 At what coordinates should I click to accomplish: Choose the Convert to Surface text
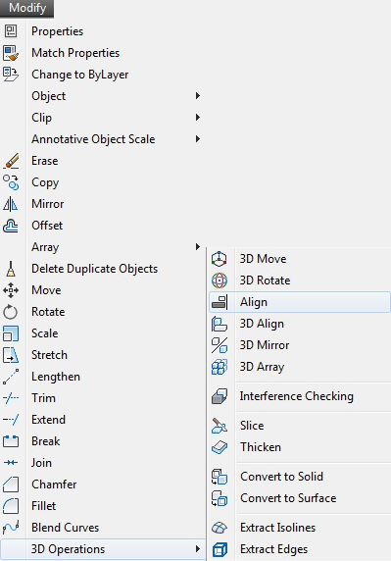point(288,498)
